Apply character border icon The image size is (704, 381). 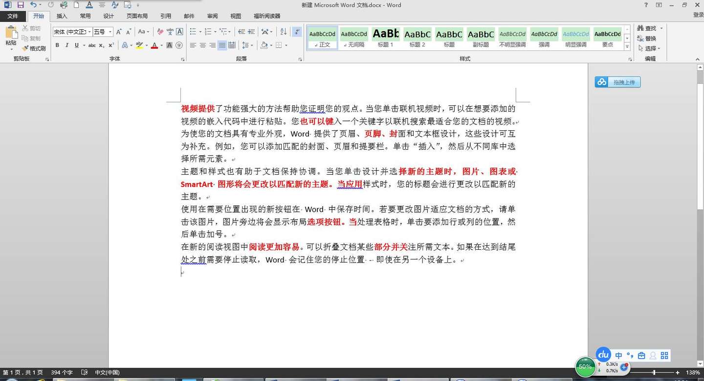[x=179, y=32]
